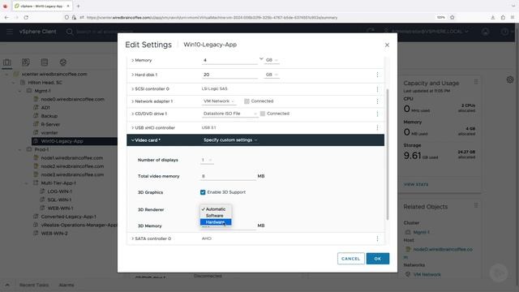Click the vSphere search icon
519x292 pixels.
[69, 32]
